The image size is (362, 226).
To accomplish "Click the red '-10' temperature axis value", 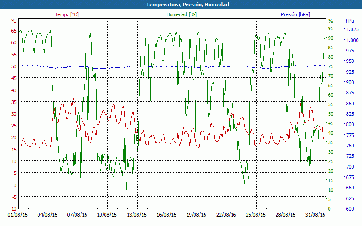I will click(x=13, y=209).
